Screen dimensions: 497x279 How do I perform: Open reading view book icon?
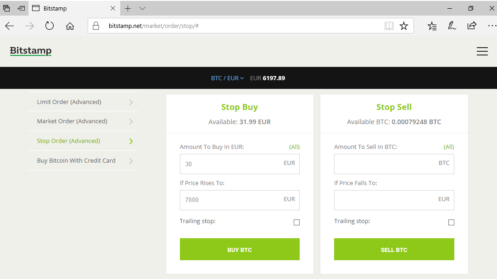[389, 26]
